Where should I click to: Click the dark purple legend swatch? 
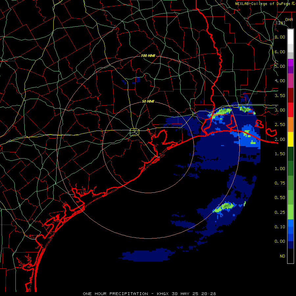click(x=290, y=70)
